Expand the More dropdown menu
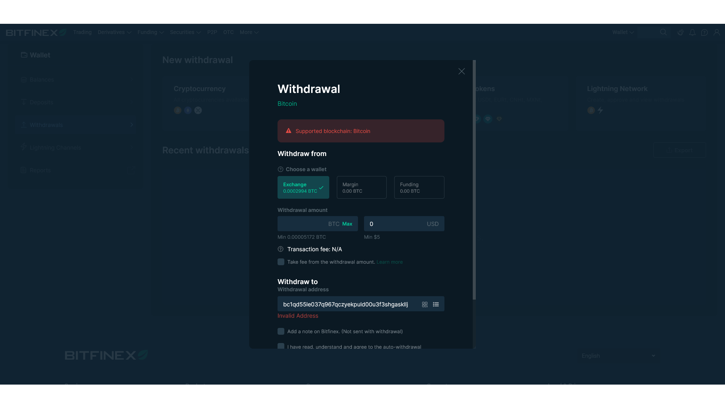Screen dimensions: 725x408 click(249, 32)
